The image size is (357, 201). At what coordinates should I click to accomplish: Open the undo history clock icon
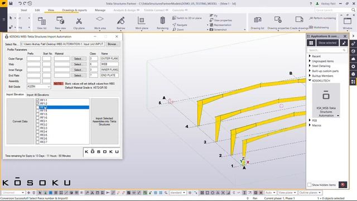tap(30, 3)
